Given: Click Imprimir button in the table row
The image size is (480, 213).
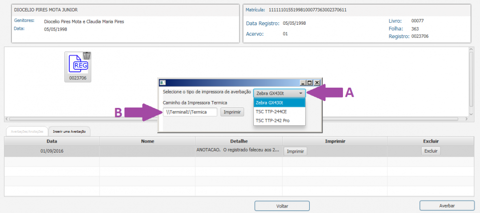Looking at the screenshot, I should [x=295, y=151].
